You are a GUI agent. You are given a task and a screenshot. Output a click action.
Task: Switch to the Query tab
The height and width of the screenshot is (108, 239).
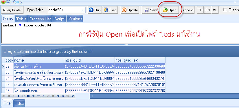click(8, 19)
